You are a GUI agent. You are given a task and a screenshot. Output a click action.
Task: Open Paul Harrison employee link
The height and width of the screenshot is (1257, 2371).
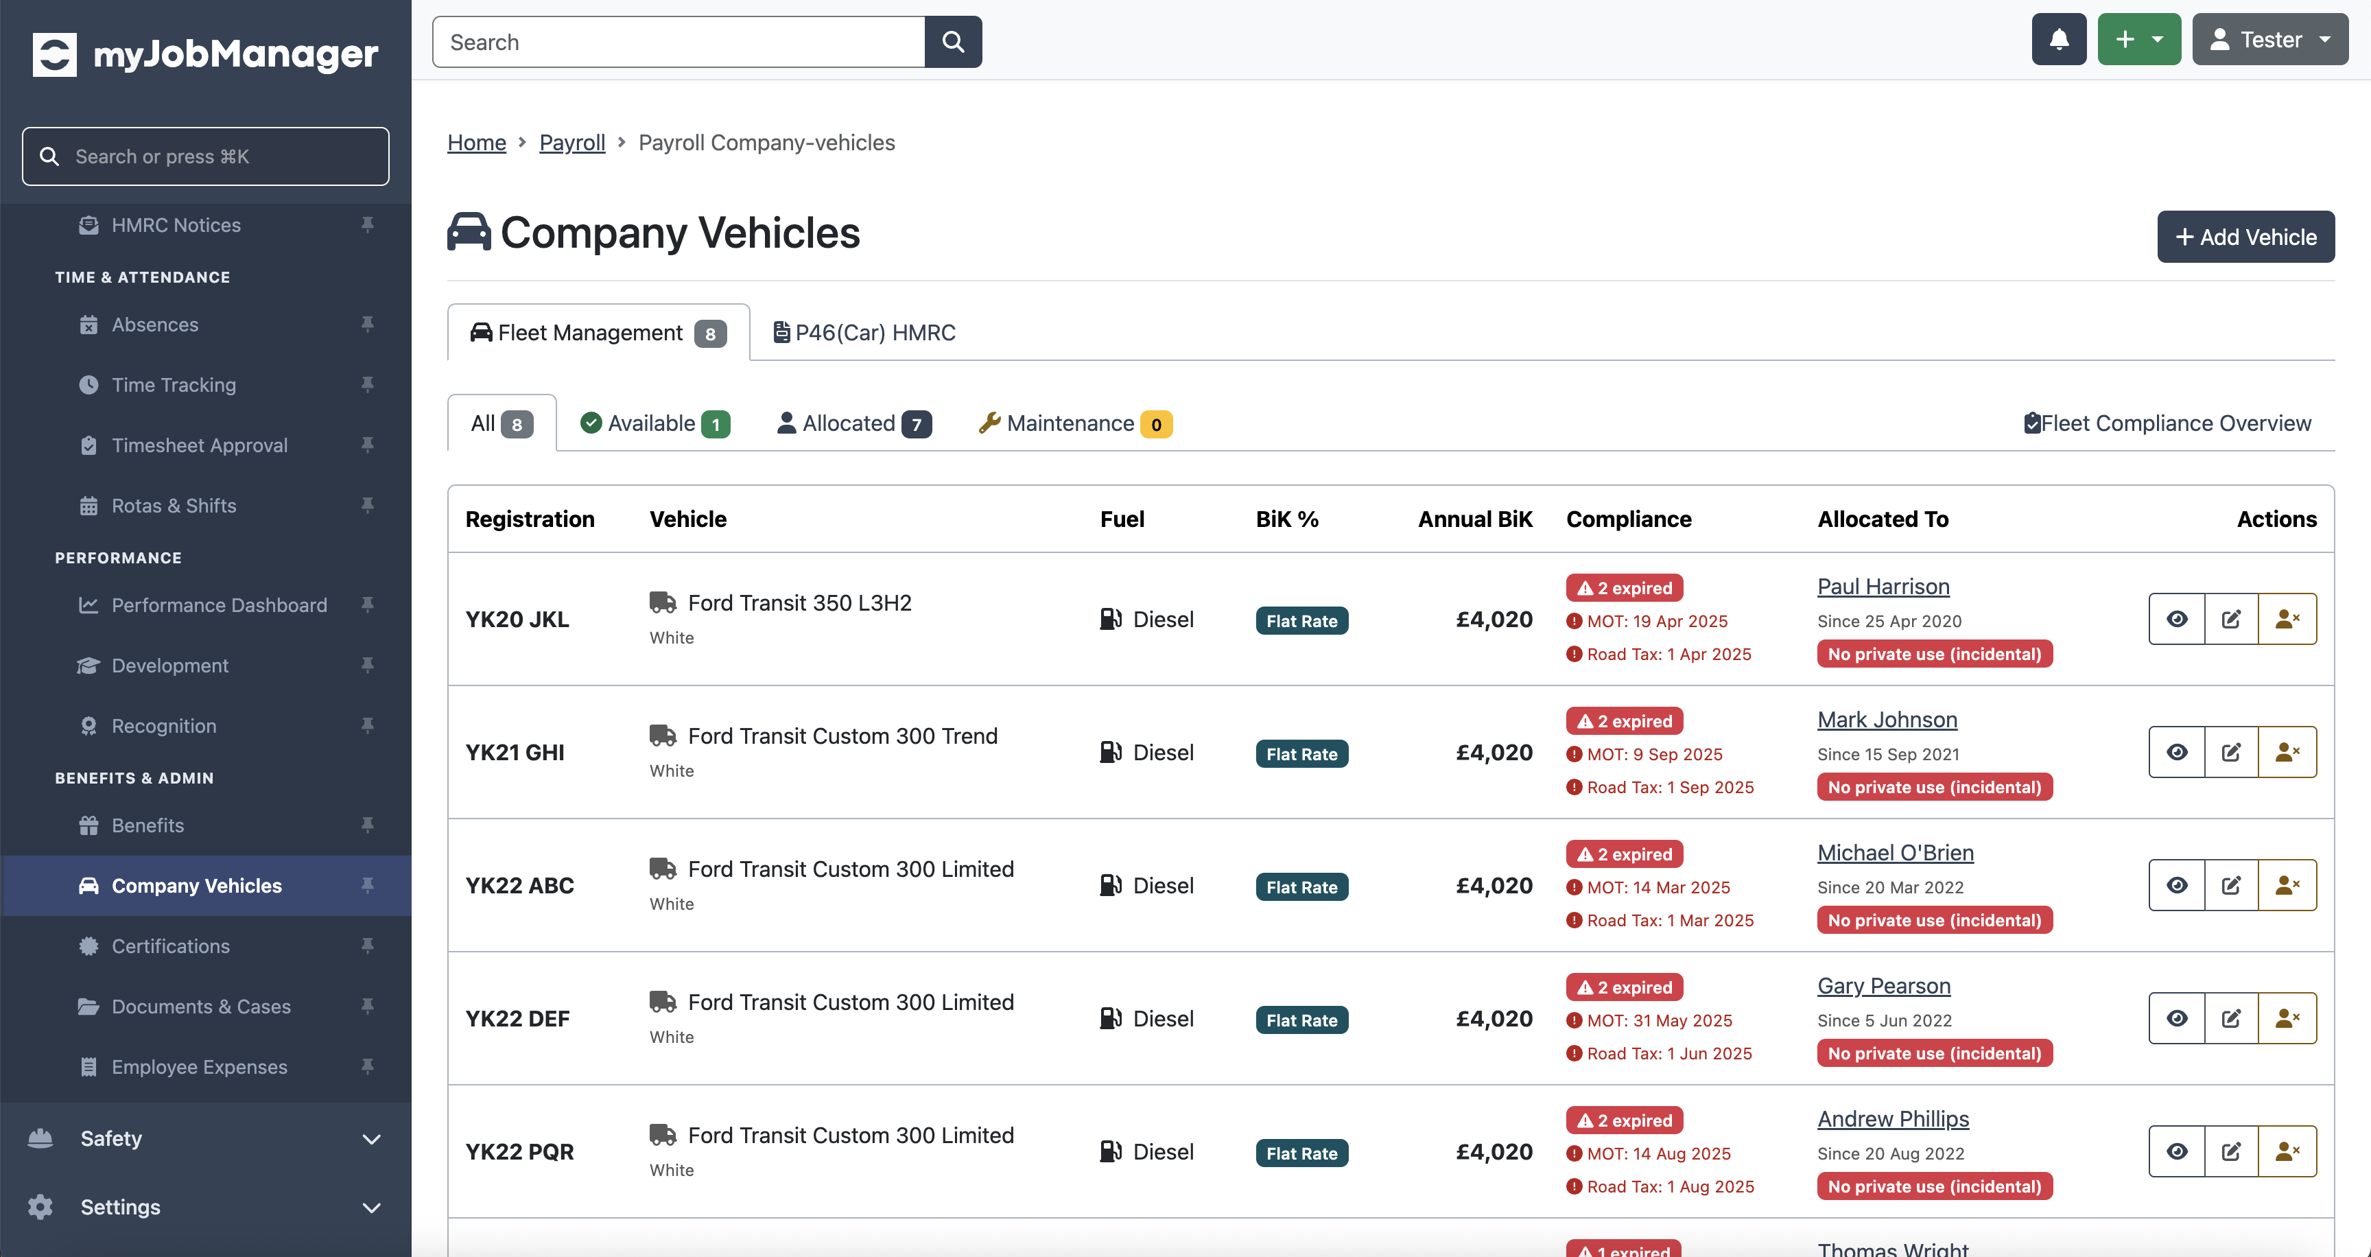pos(1883,586)
